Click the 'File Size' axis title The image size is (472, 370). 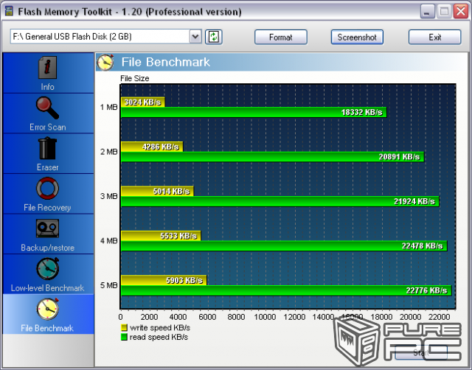(134, 79)
